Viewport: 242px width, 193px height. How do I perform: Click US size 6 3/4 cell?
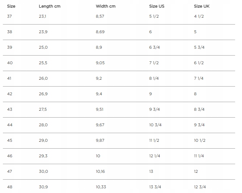tap(154, 47)
